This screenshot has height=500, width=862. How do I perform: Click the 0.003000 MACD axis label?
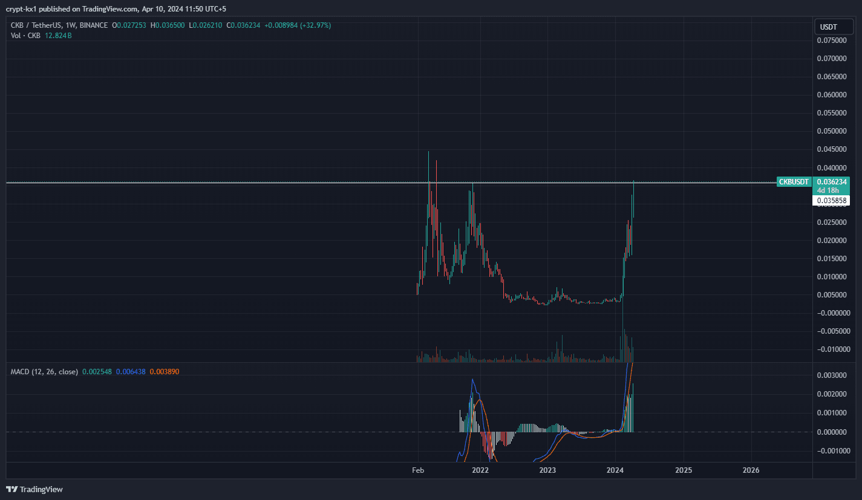(x=831, y=375)
